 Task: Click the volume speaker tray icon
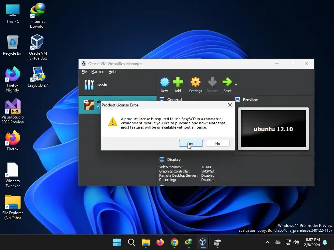(x=296, y=242)
